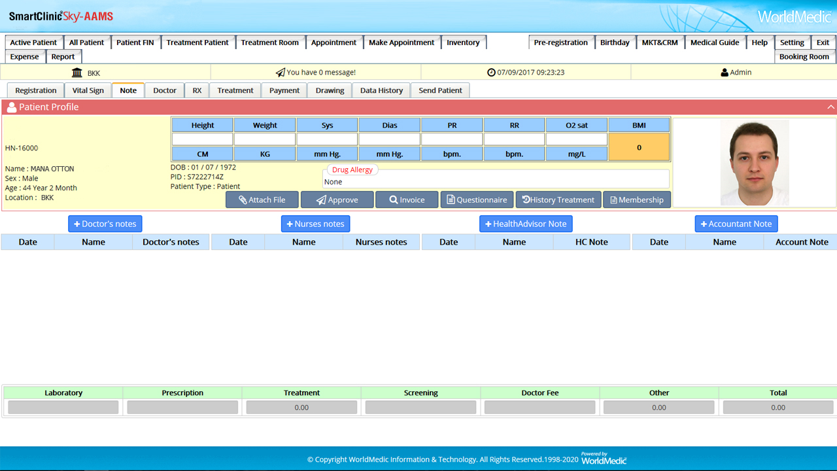
Task: Collapse the Patient Profile panel
Action: coord(830,107)
